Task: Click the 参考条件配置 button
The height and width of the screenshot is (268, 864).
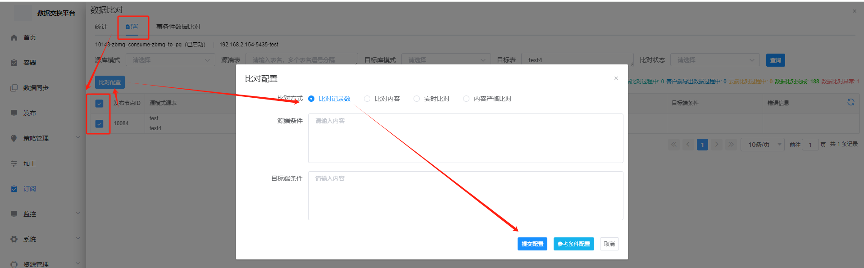Action: click(x=573, y=244)
